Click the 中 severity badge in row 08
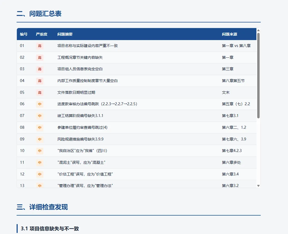The image size is (288, 234). click(40, 127)
